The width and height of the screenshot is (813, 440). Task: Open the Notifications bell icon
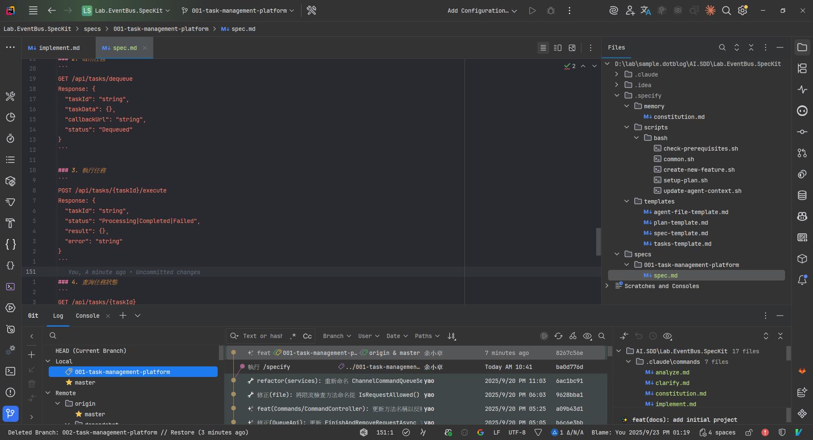click(x=802, y=280)
